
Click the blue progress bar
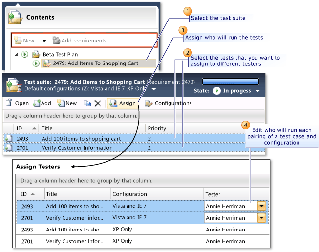coord(231,82)
